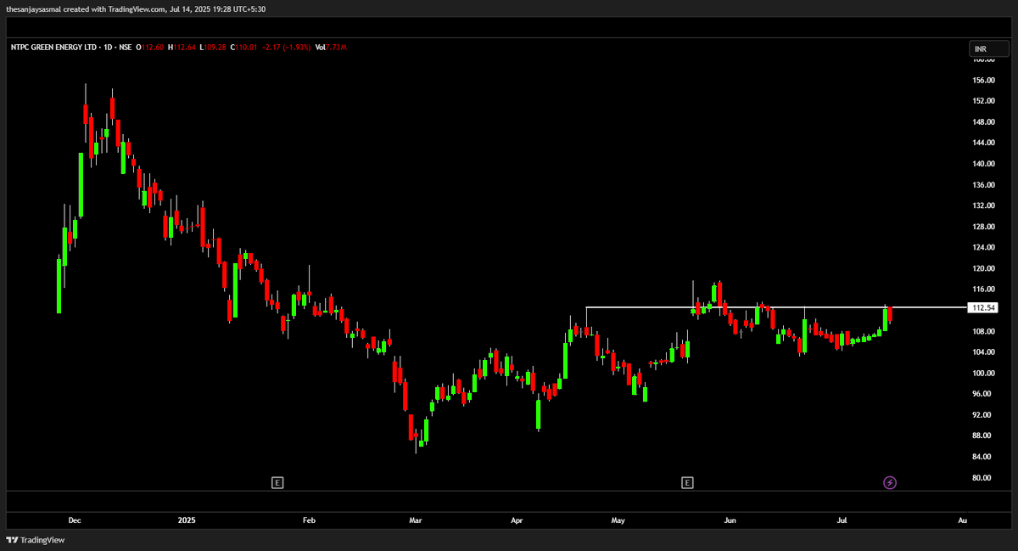
Task: Click the 100.00 price axis label
Action: coord(983,374)
